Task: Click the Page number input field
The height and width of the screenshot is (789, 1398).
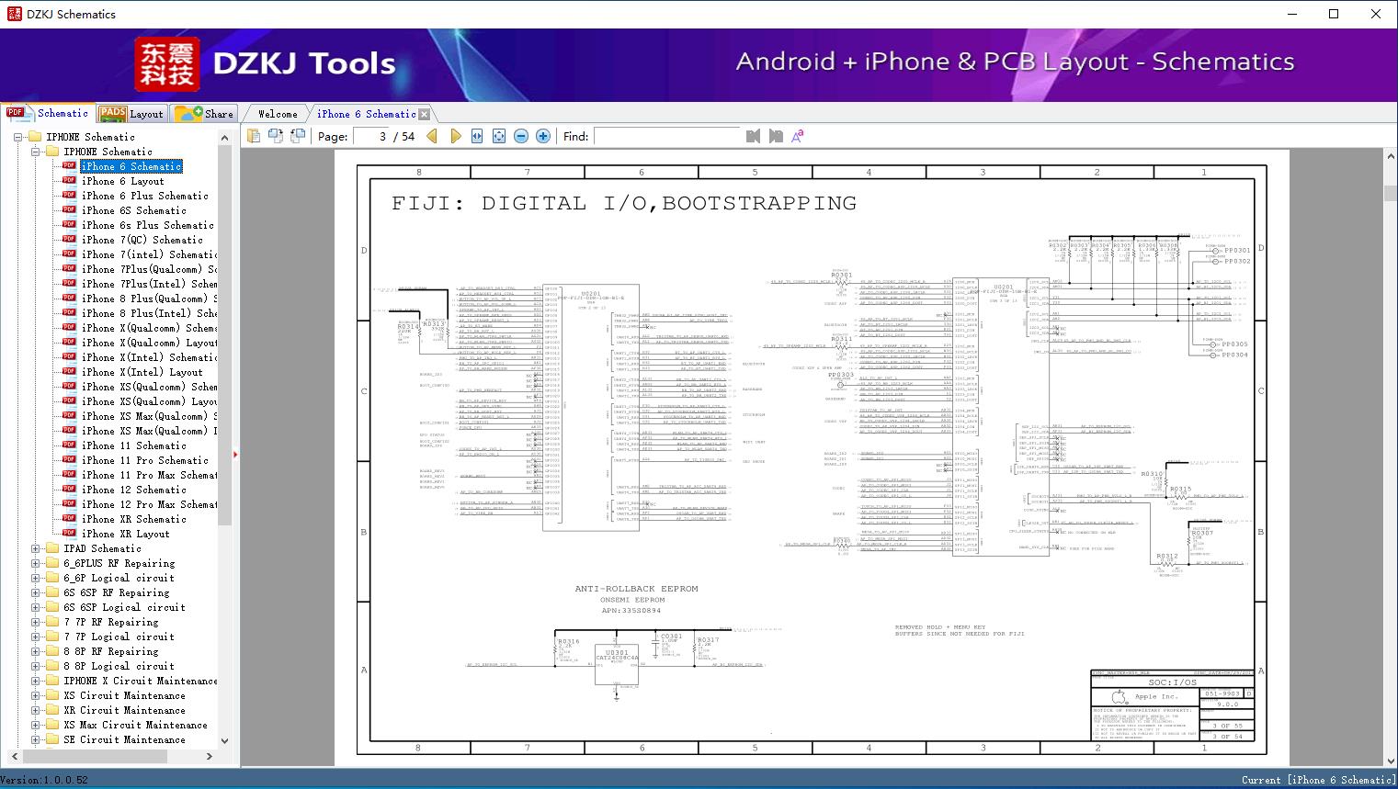Action: 372,136
